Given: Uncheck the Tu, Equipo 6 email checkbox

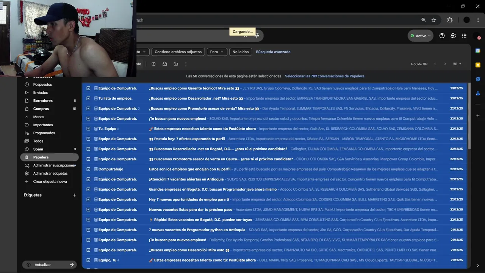Looking at the screenshot, I should tap(88, 129).
